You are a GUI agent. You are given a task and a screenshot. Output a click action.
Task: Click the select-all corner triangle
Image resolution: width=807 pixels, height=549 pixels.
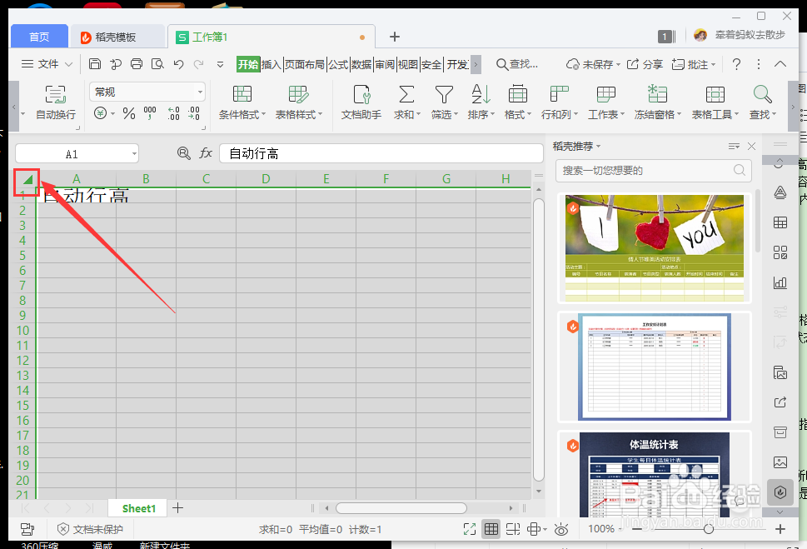(x=27, y=179)
